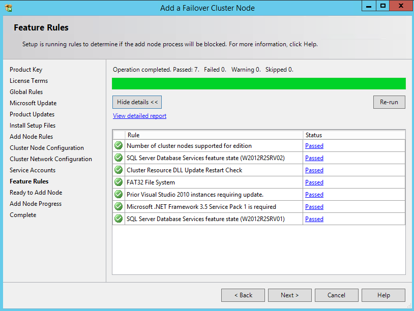Click the check icon beside the W2012R2SRV01 feature state
This screenshot has width=414, height=311.
coord(119,219)
